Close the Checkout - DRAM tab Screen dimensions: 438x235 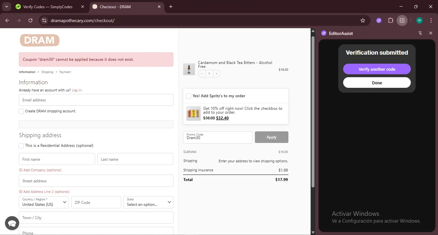pyautogui.click(x=159, y=7)
